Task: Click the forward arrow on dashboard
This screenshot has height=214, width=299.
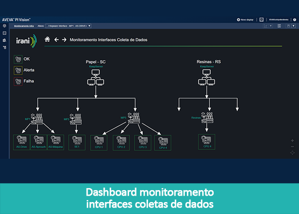Action: pyautogui.click(x=64, y=40)
